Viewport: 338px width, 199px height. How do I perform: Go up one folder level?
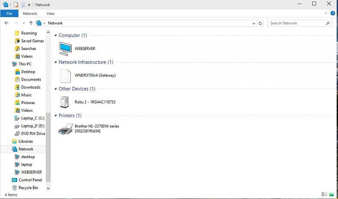coord(31,23)
